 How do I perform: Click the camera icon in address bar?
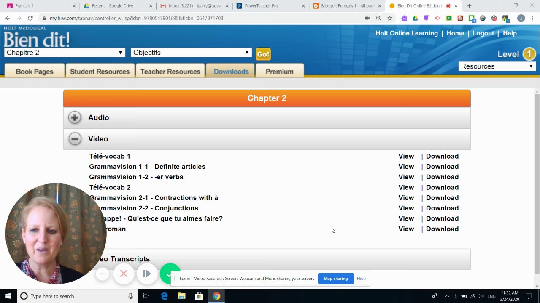pos(367,18)
